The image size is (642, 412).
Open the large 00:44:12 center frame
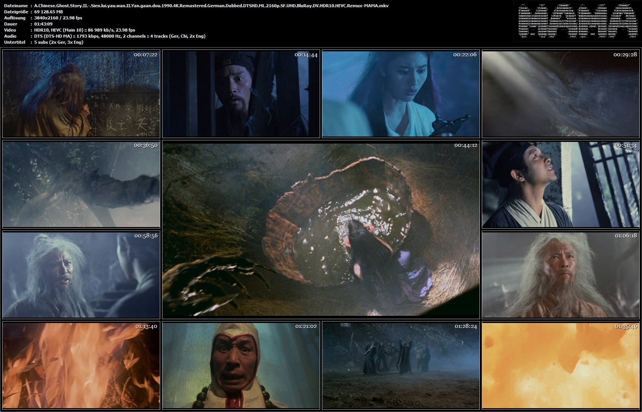[321, 229]
